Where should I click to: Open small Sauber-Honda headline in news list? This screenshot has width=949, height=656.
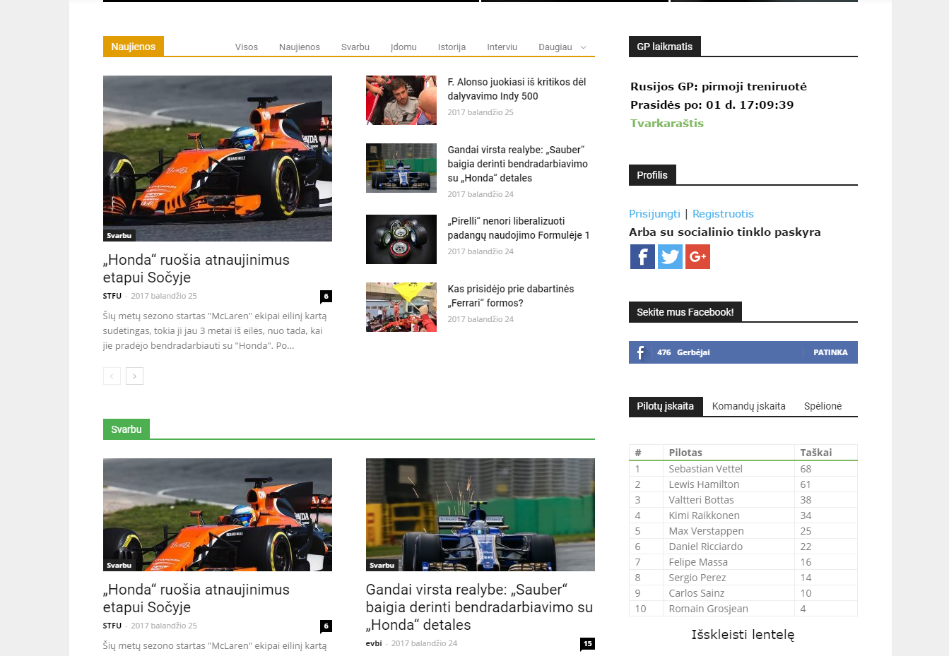coord(518,164)
